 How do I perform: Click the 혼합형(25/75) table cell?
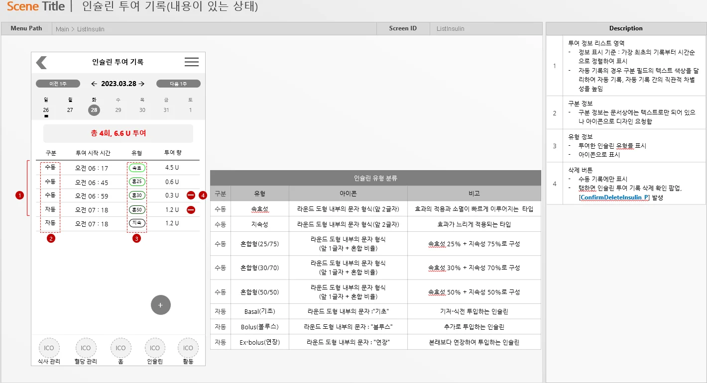click(260, 244)
